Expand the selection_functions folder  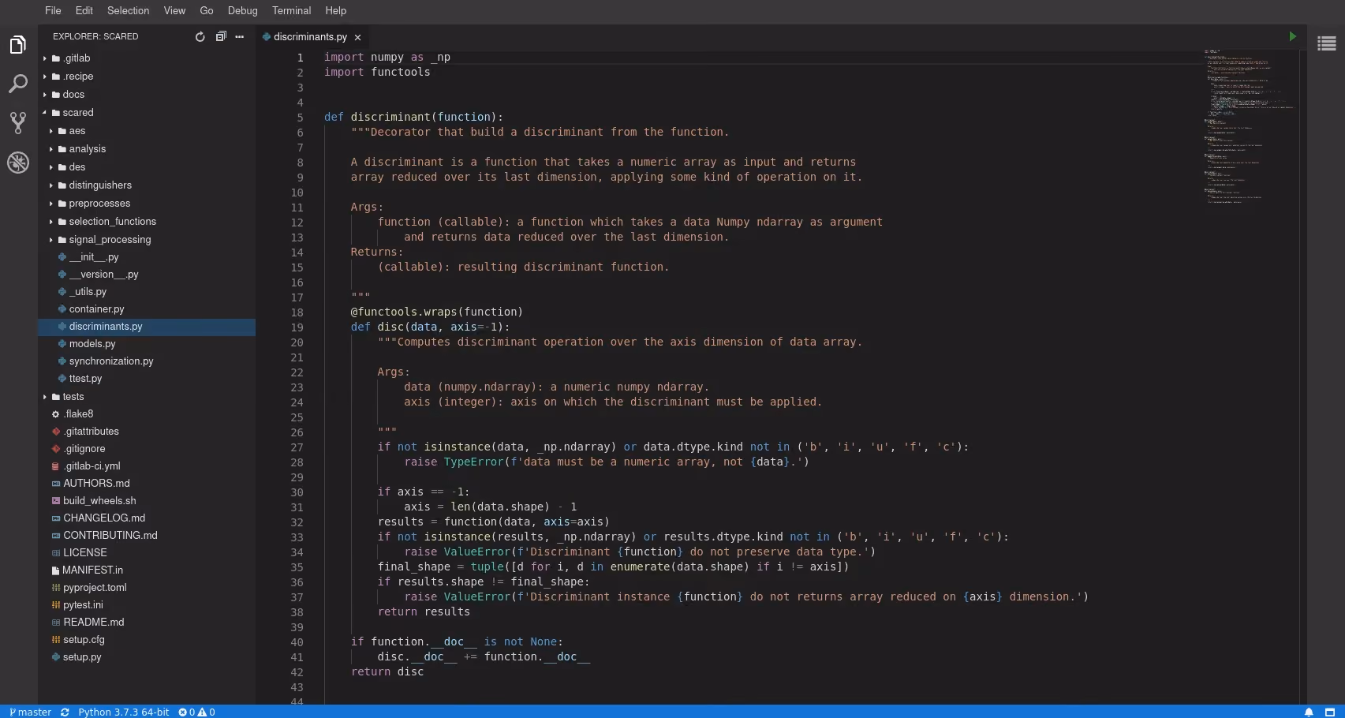[147, 222]
